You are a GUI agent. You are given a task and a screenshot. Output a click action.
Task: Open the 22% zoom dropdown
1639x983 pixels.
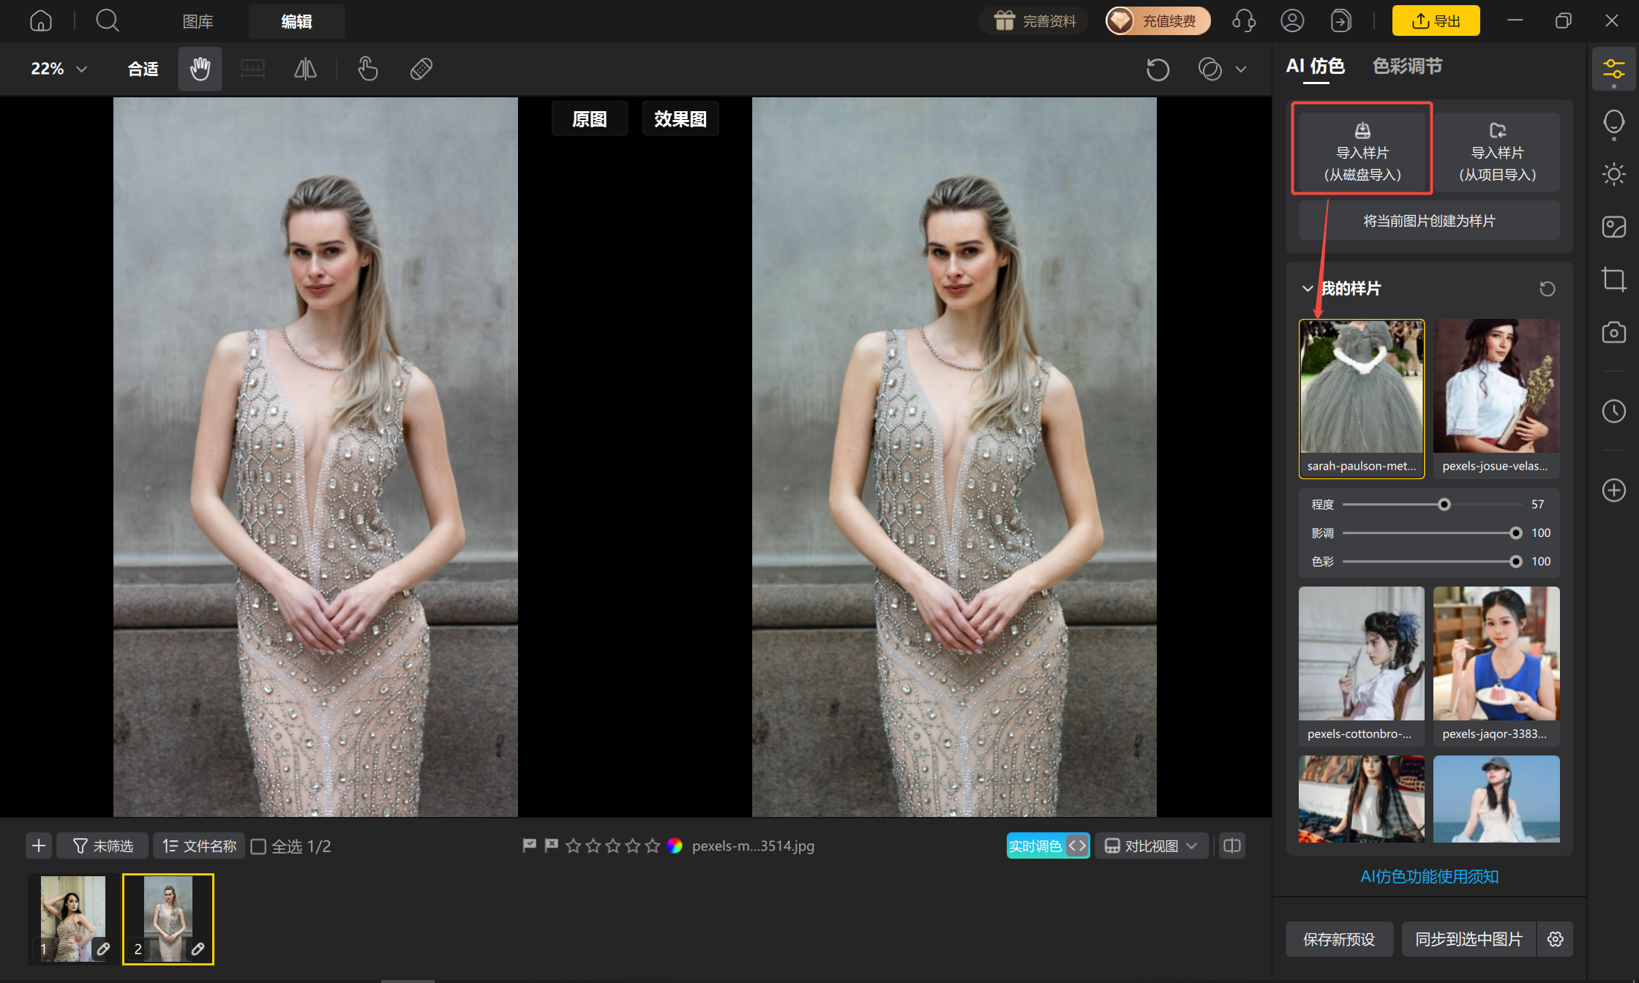(59, 69)
